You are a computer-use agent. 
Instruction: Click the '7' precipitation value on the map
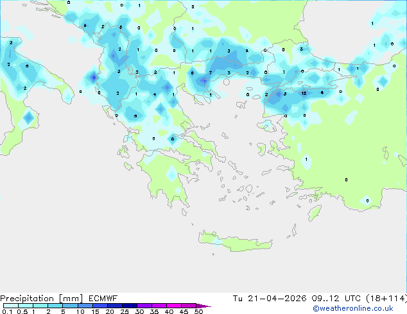pos(211,73)
